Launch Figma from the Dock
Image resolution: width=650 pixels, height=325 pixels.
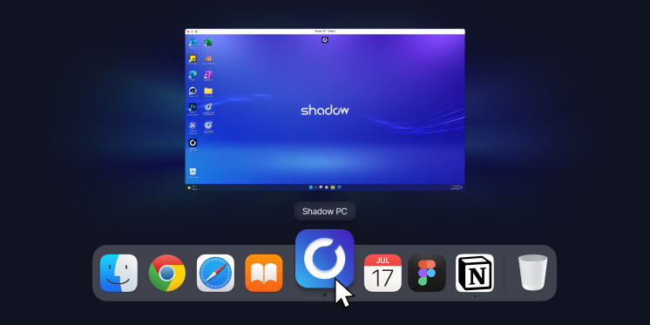427,273
